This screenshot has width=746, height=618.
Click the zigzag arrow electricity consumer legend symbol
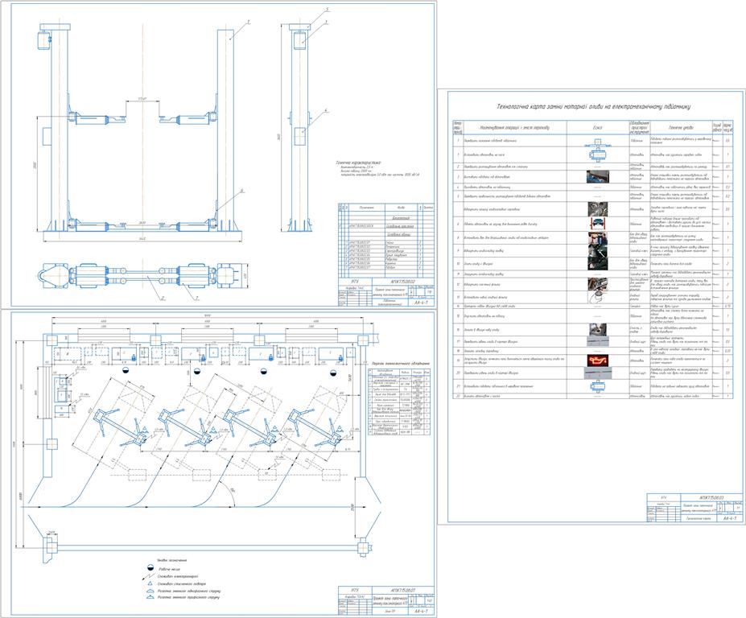coord(150,575)
